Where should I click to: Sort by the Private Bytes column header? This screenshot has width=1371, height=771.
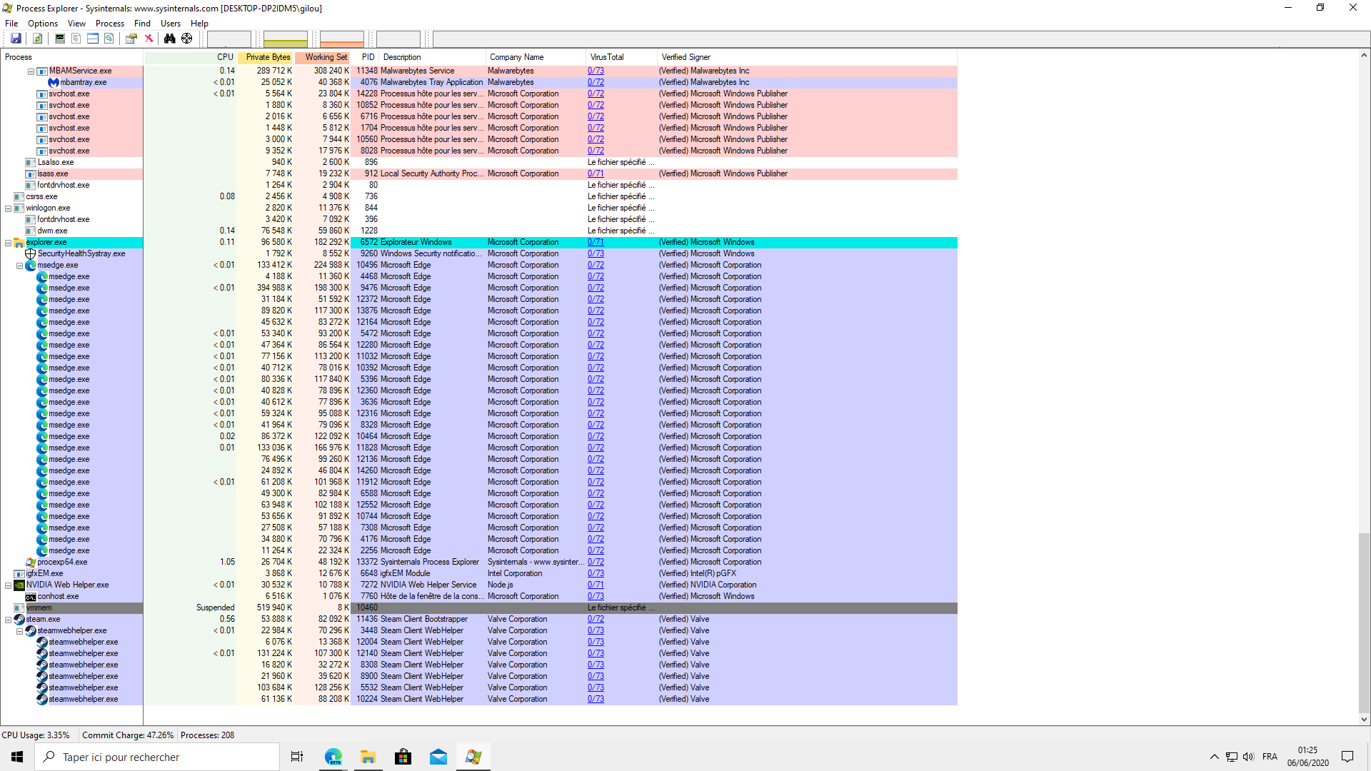tap(268, 57)
